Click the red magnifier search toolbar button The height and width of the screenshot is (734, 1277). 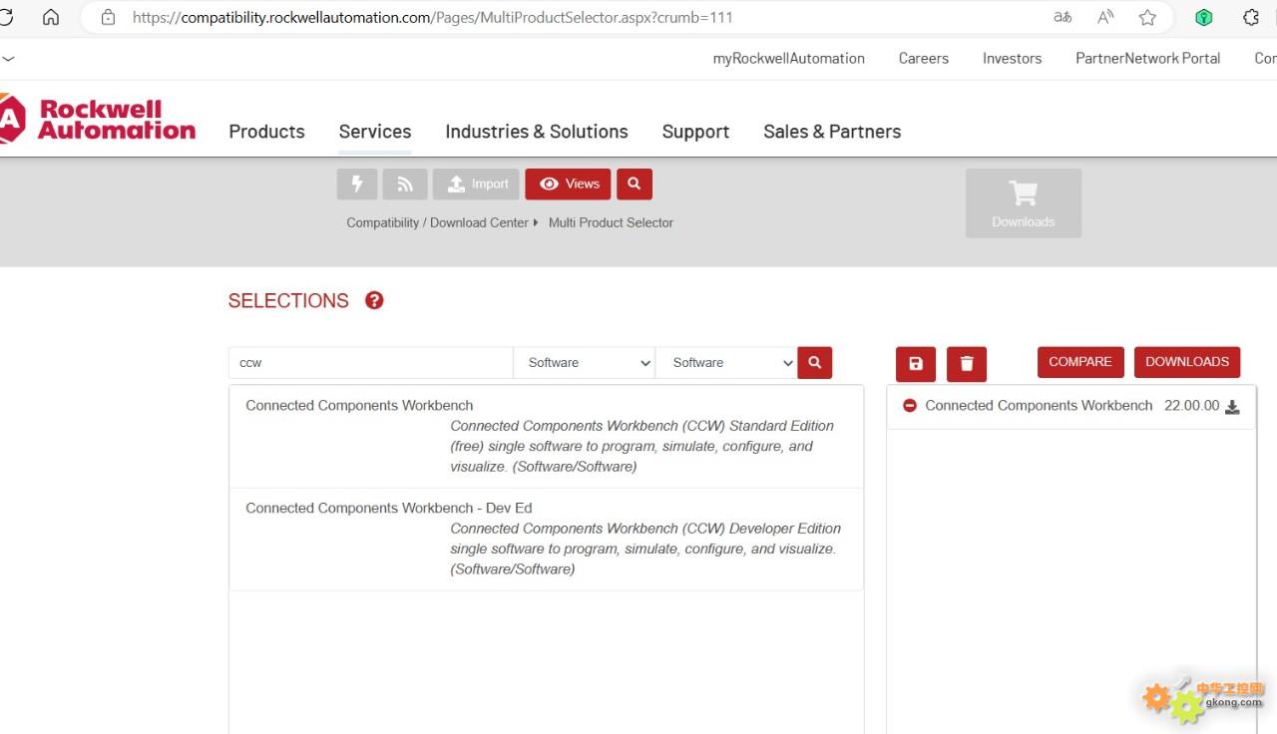click(635, 183)
